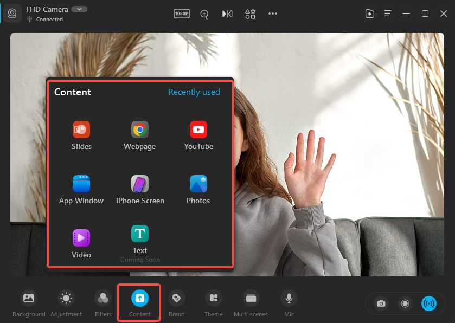Toggle the mirror flip camera icon
This screenshot has width=455, height=323.
click(227, 14)
